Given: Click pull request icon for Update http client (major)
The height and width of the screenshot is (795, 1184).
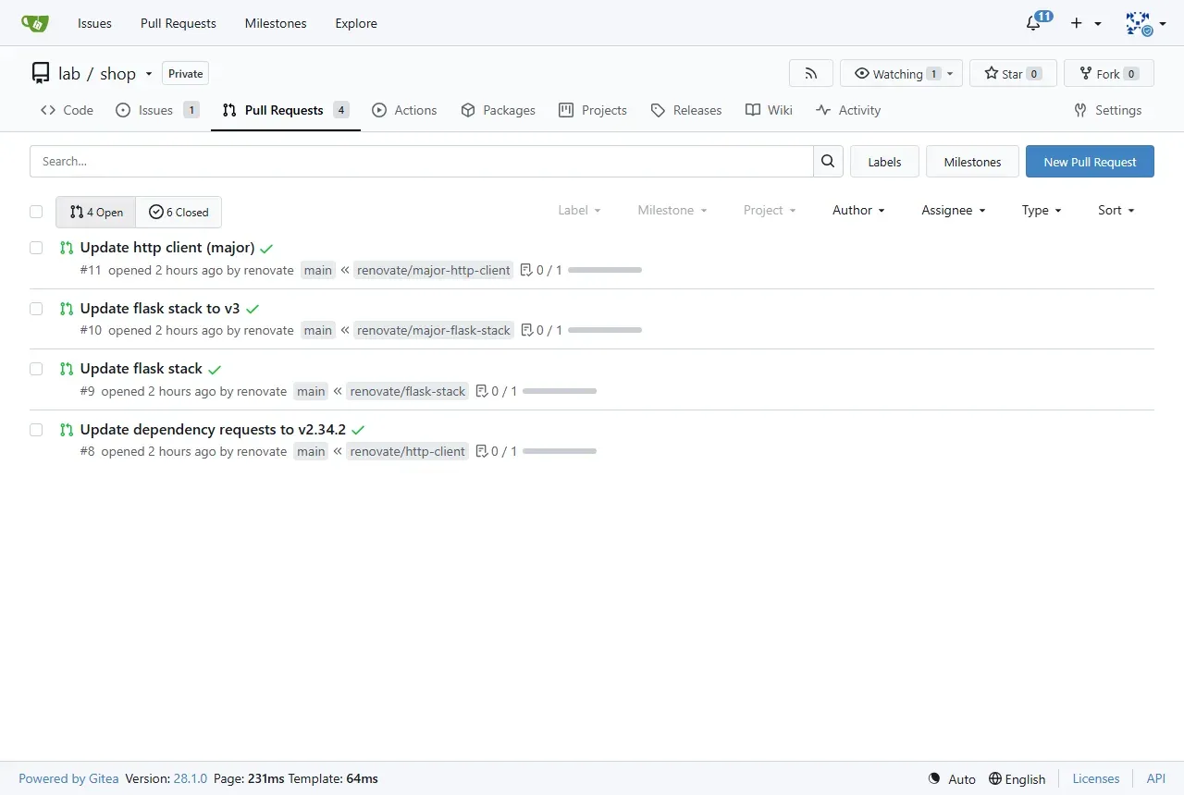Looking at the screenshot, I should coord(67,248).
